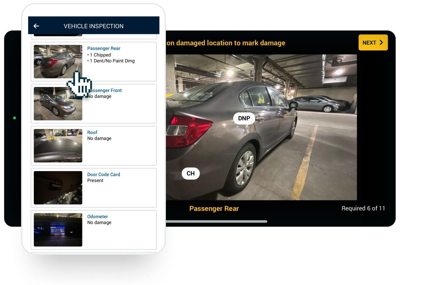This screenshot has height=285, width=425.
Task: Click the Odometer link title
Action: pos(97,216)
